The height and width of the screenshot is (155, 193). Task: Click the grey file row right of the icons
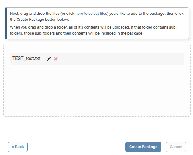pos(121,59)
